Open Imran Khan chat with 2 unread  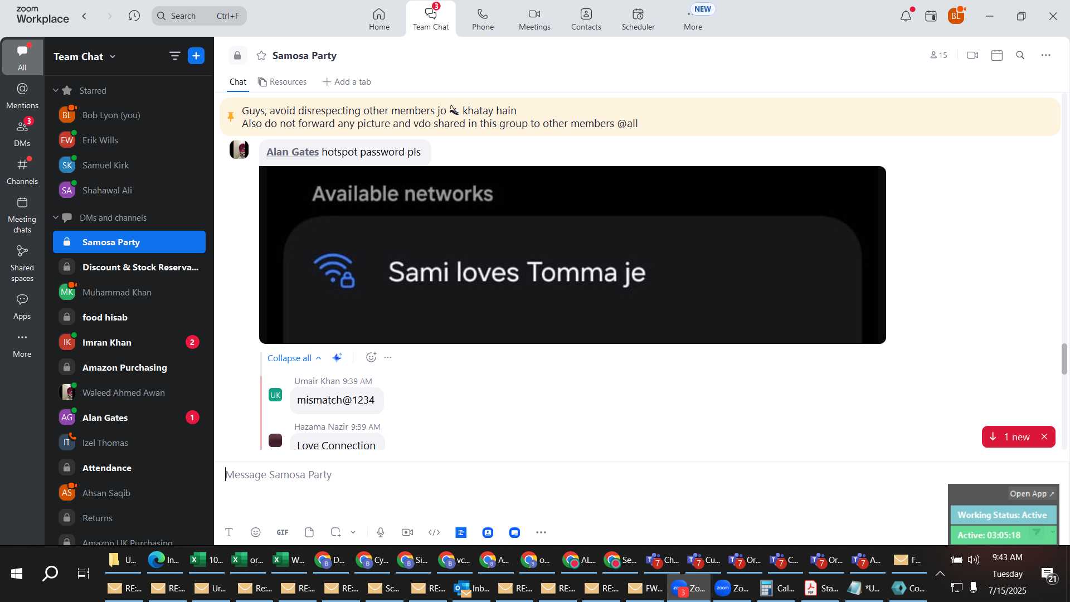tap(129, 342)
